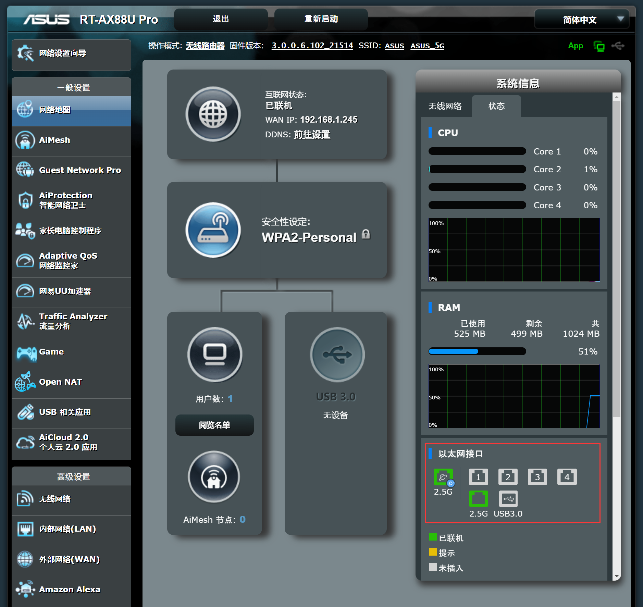The height and width of the screenshot is (607, 643).
Task: Click the Core 2 CPU usage bar
Action: [477, 169]
